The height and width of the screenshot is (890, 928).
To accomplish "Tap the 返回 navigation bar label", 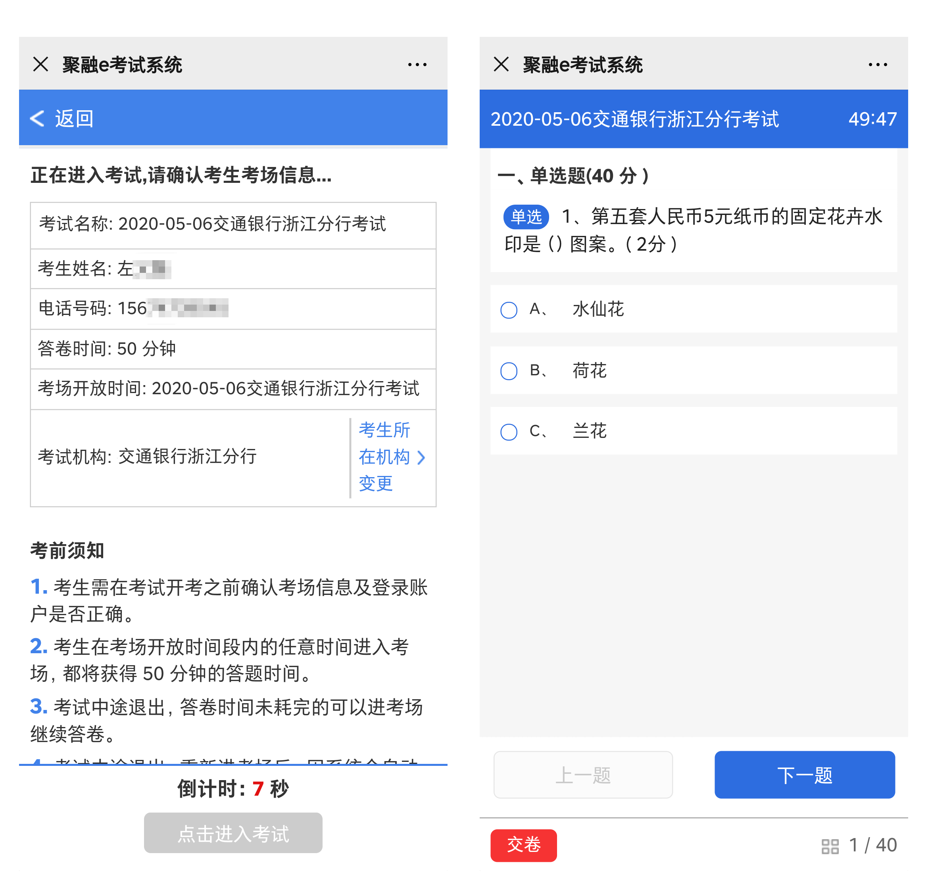I will pyautogui.click(x=74, y=118).
